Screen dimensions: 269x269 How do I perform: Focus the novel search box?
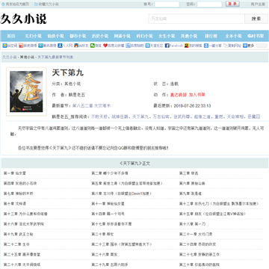click(x=197, y=19)
